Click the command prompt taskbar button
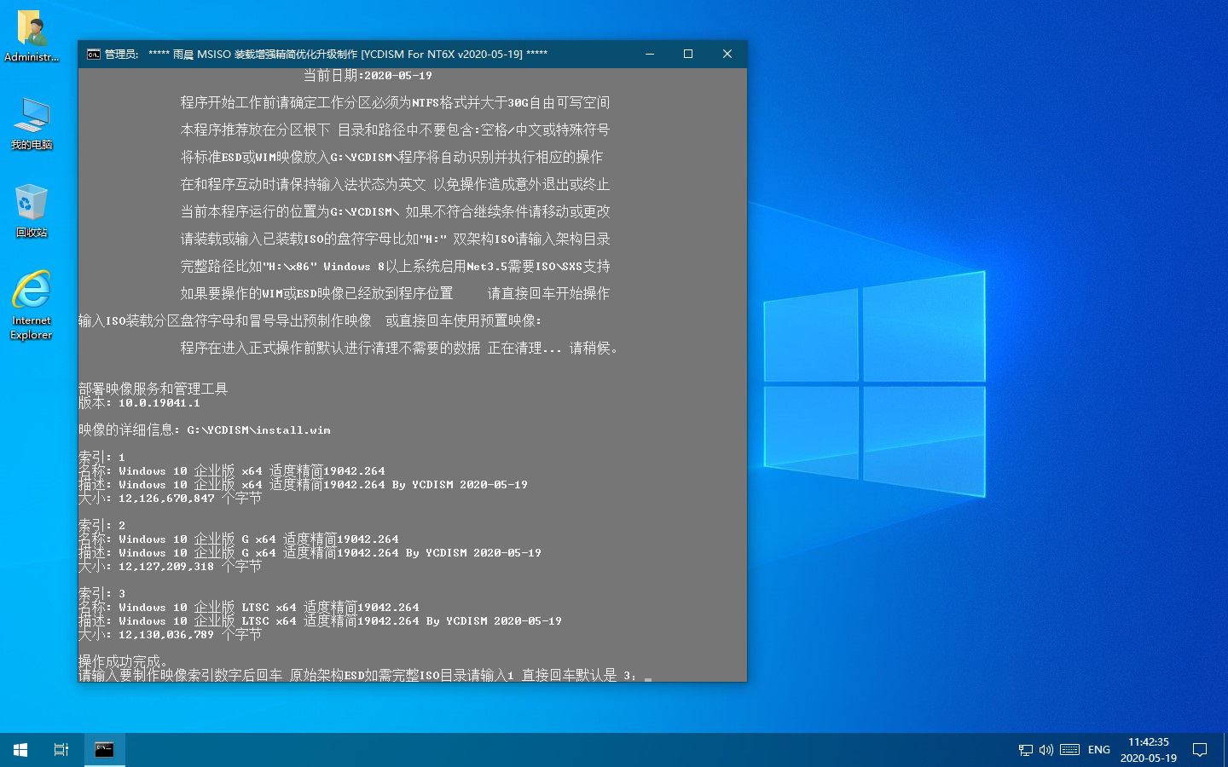Viewport: 1228px width, 767px height. pyautogui.click(x=104, y=750)
